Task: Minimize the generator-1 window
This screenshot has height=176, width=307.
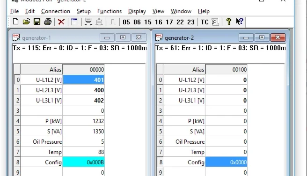Action: point(107,37)
